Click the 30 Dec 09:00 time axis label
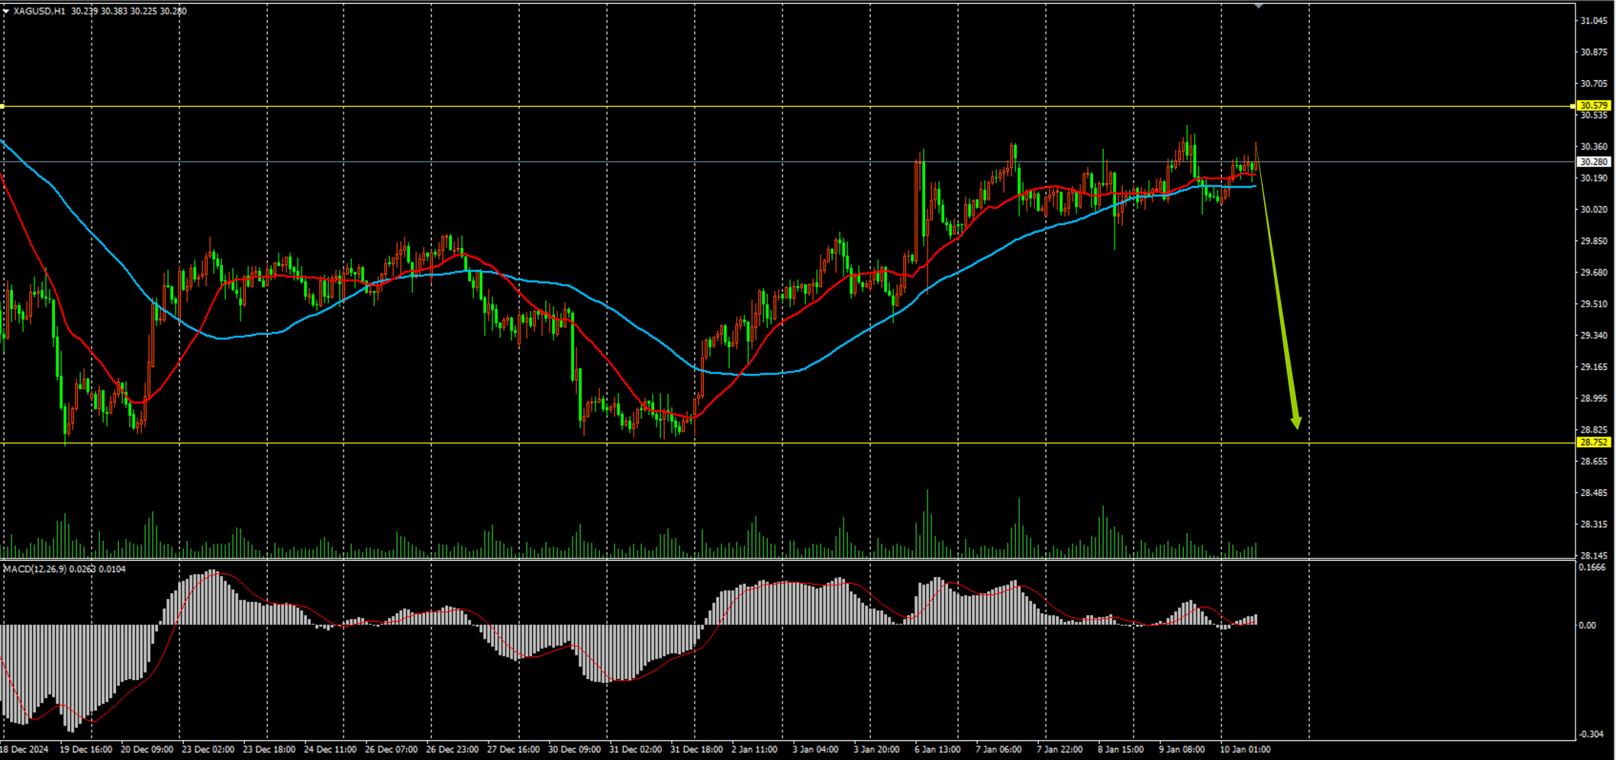Screen dimensions: 1616x760 pos(575,750)
